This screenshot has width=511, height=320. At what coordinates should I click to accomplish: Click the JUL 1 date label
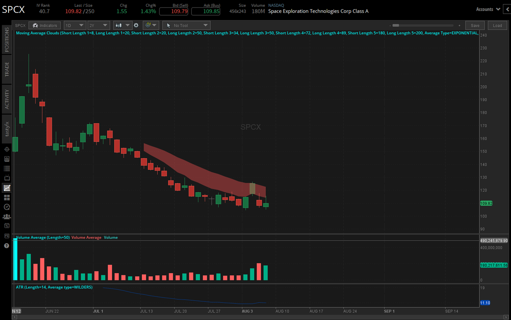(98, 311)
